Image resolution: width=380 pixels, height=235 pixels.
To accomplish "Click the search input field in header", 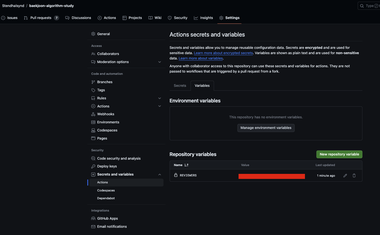I will pos(369,6).
